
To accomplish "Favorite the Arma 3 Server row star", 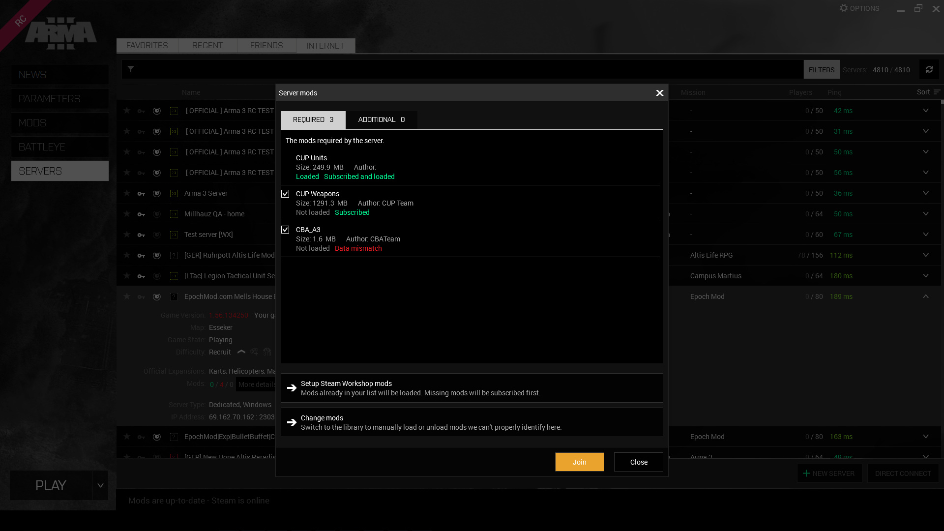I will click(127, 193).
